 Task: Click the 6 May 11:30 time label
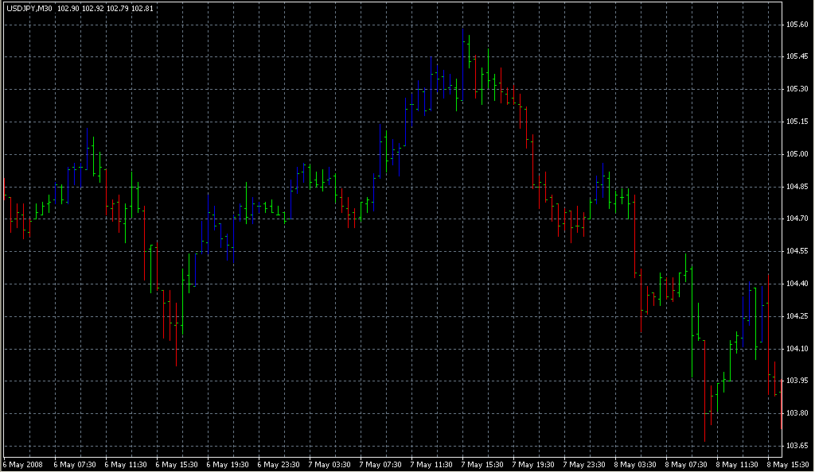[126, 465]
